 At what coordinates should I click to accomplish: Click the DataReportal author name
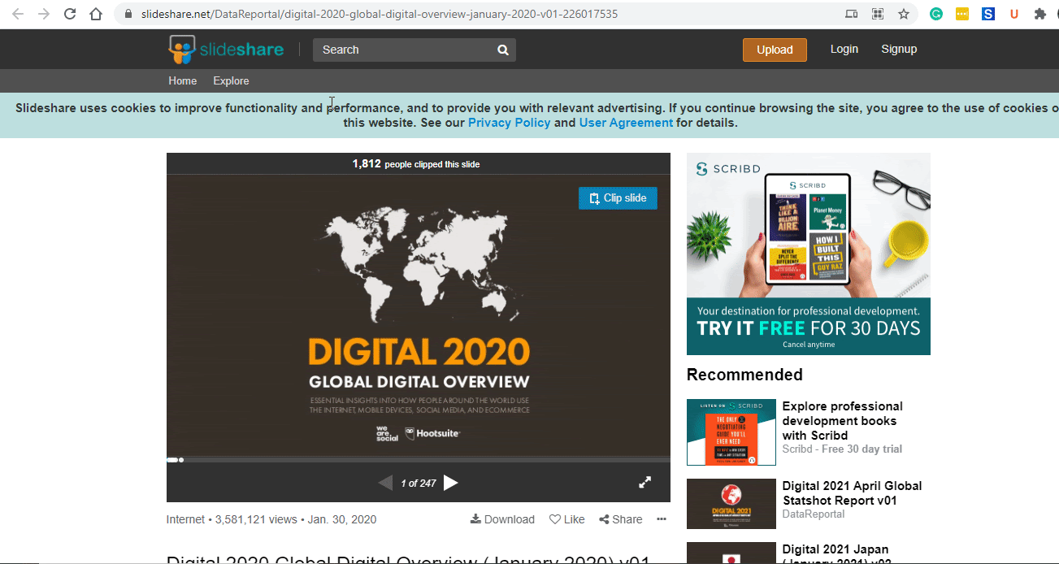point(814,514)
